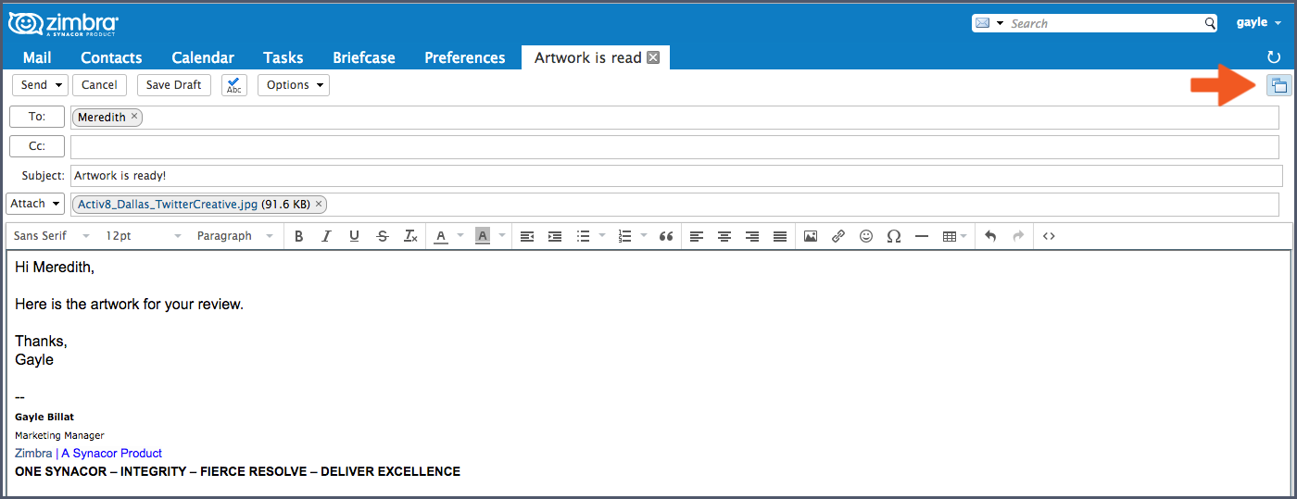Click the Save Draft button
This screenshot has height=499, width=1297.
[x=174, y=85]
